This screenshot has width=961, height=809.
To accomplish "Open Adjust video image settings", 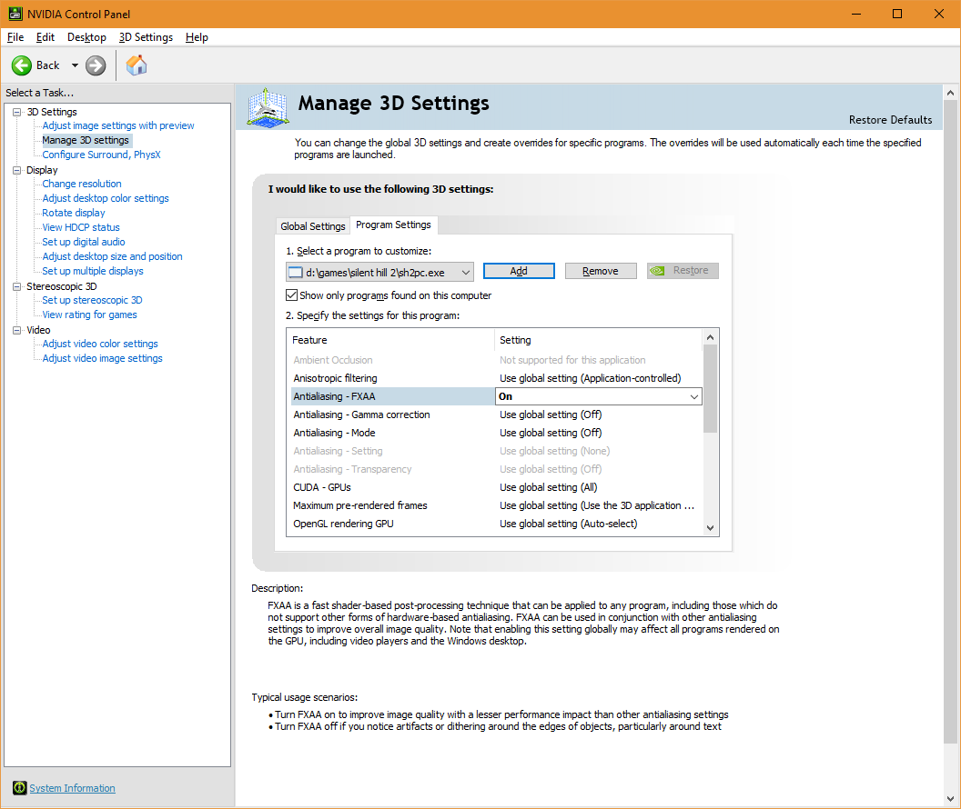I will [102, 359].
